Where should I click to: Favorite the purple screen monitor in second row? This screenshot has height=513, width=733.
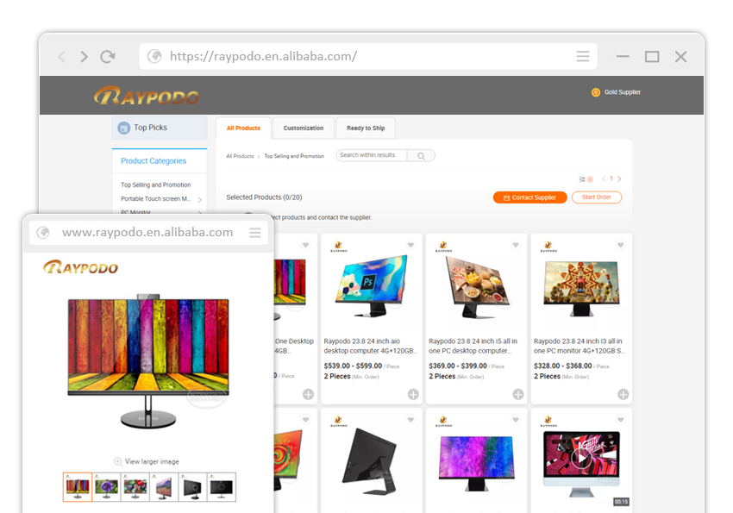coord(516,420)
